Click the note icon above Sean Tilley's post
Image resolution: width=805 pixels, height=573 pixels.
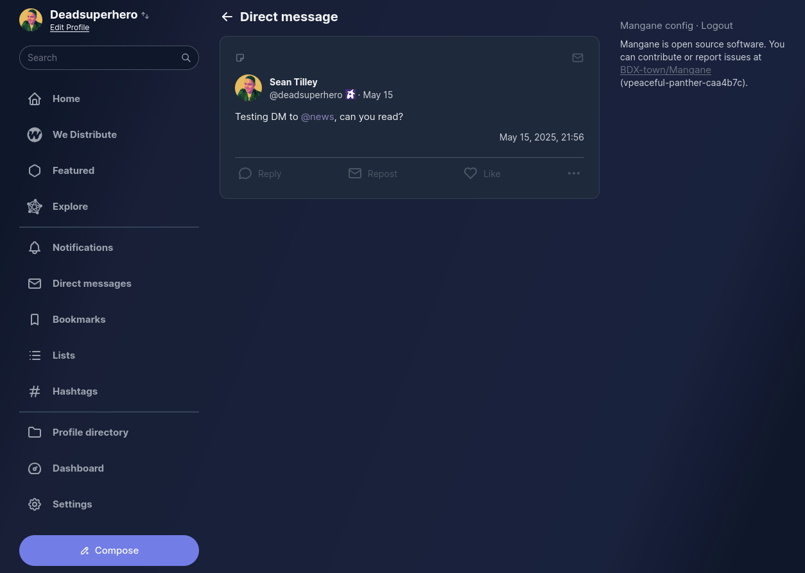240,58
